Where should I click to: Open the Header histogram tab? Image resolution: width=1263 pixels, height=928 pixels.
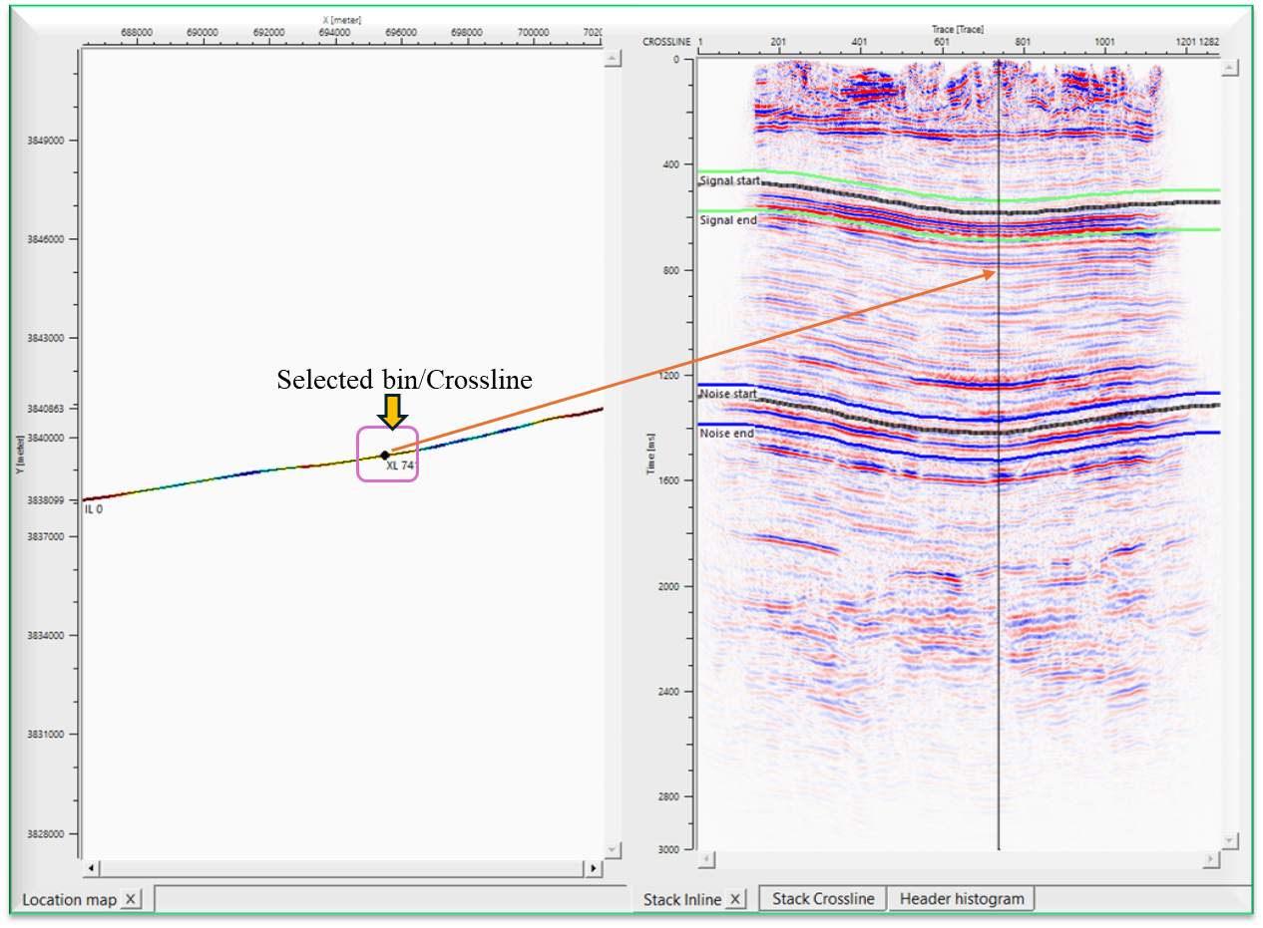tap(962, 898)
